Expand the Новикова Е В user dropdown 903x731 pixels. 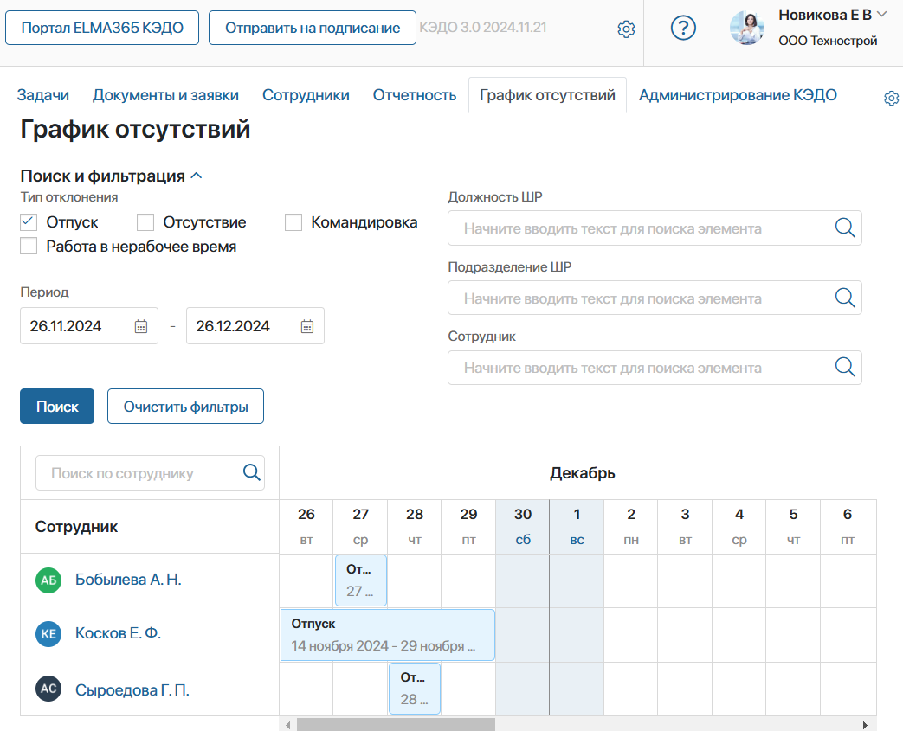[x=881, y=15]
